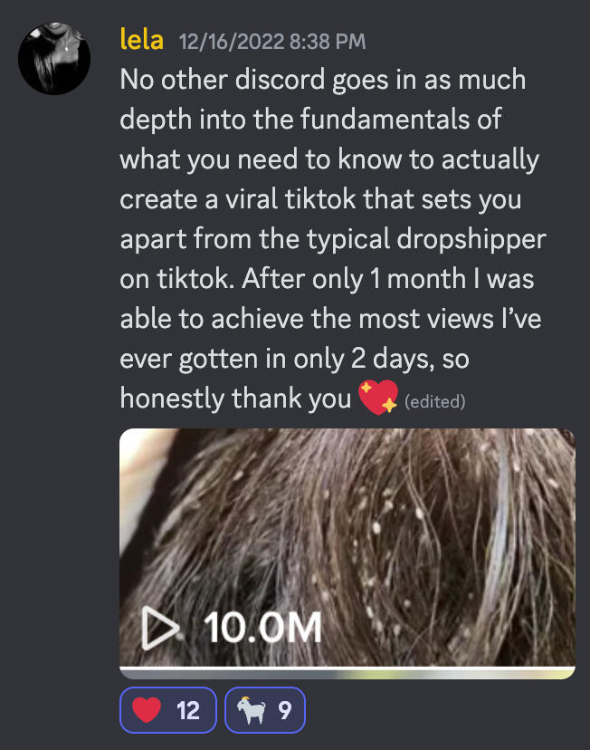Image resolution: width=590 pixels, height=750 pixels.
Task: Click the goat emoji inside the reaction pill
Action: pos(252,710)
